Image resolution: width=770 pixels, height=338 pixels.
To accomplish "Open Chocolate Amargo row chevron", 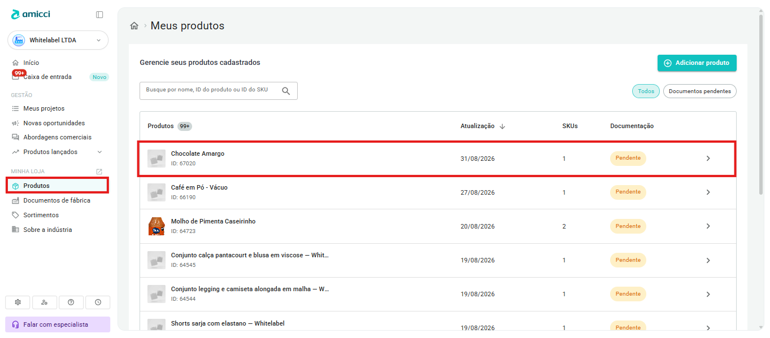I will pos(708,159).
